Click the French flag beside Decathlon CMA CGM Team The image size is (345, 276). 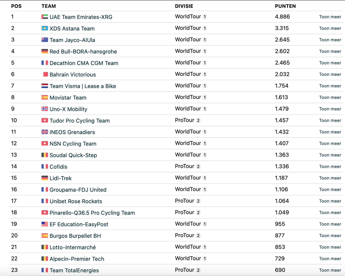coord(45,63)
